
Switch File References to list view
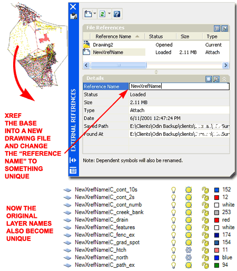coord(217,28)
